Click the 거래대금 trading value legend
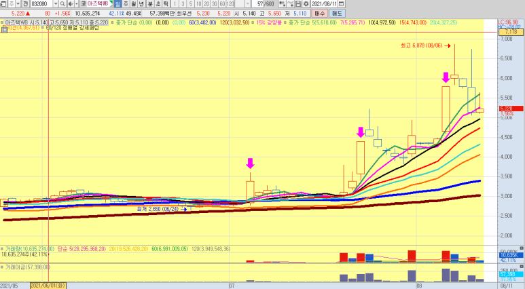The image size is (525, 289). click(x=27, y=267)
